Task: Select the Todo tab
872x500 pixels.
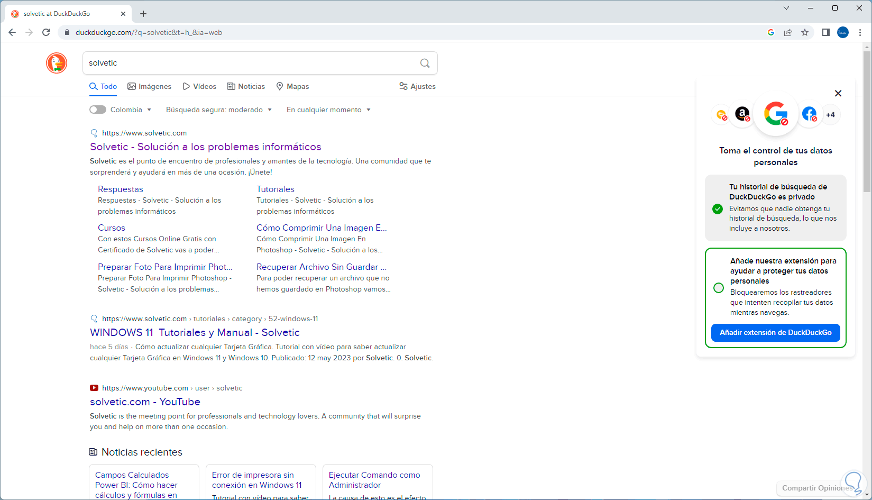Action: (103, 86)
